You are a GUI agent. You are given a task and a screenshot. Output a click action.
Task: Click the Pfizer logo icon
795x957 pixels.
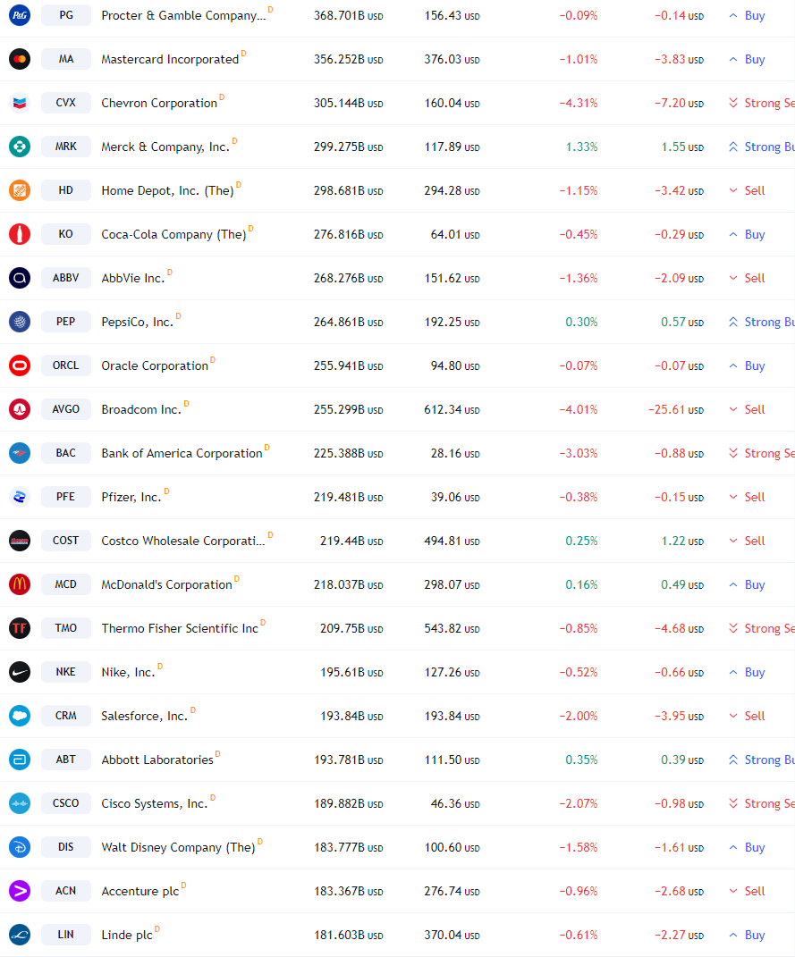click(20, 497)
